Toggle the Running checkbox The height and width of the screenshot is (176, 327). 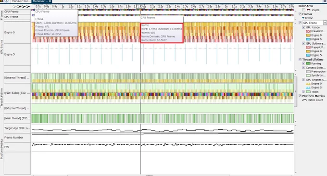tap(303, 63)
